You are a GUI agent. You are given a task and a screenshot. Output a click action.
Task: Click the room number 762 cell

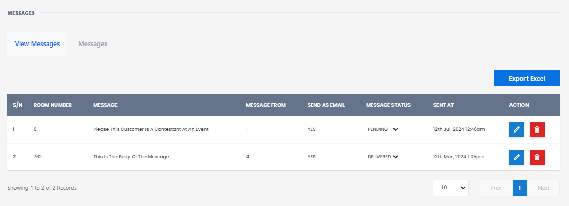[37, 157]
